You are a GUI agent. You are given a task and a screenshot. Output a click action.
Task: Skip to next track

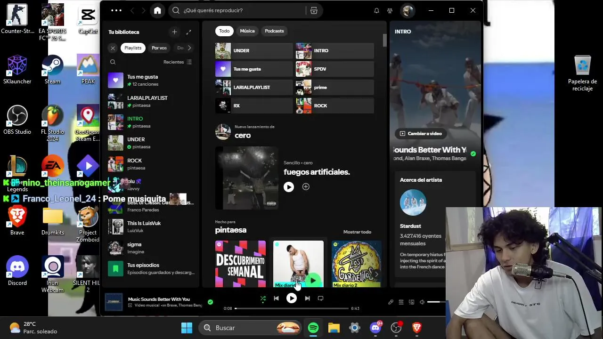click(307, 298)
